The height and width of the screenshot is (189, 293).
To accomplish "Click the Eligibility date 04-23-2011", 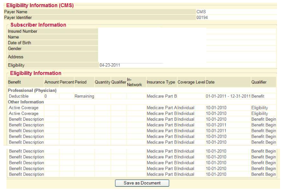I will coord(110,65).
